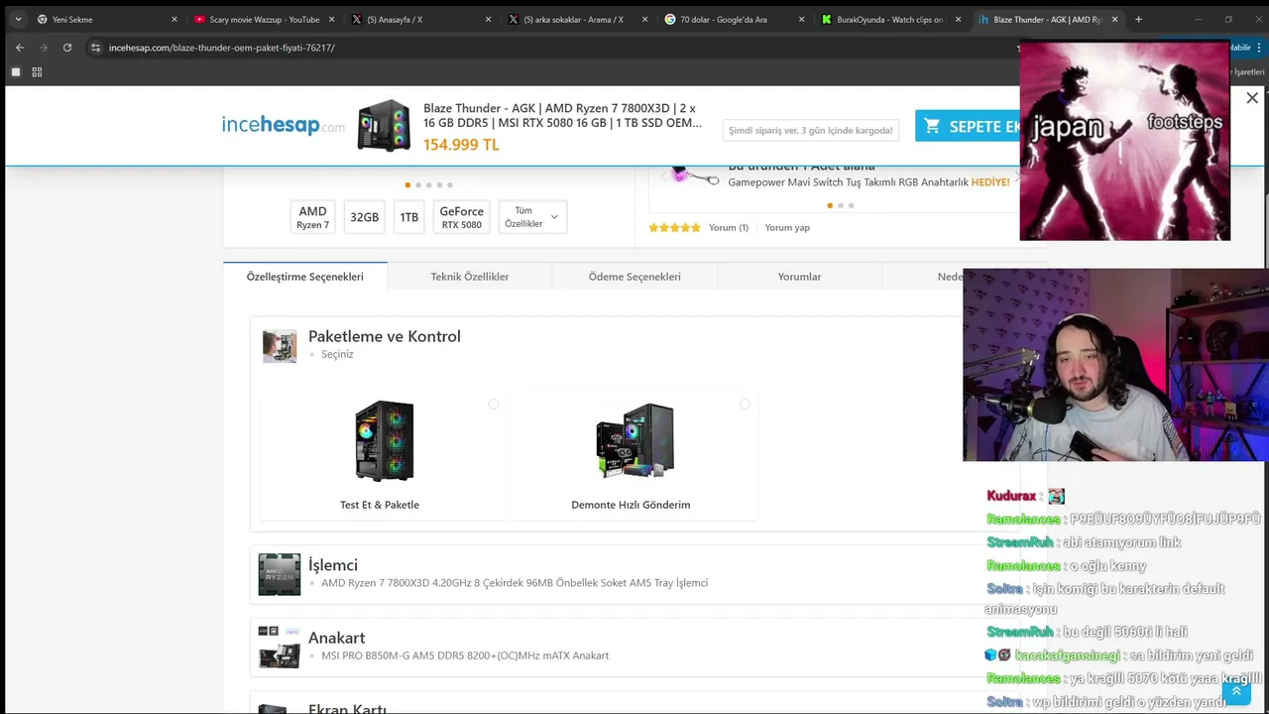Expand the Tüm Özellikler dropdown
The height and width of the screenshot is (714, 1269).
[532, 217]
